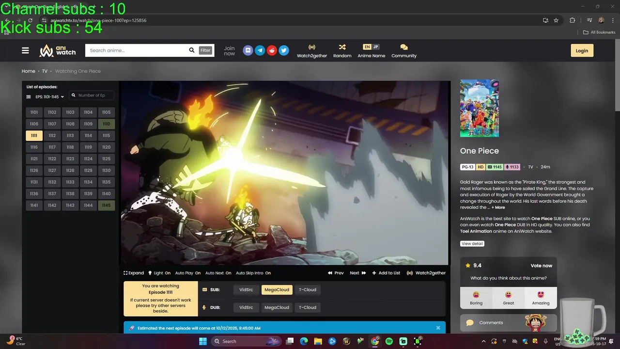Open the Telegram join link
620x349 pixels.
(260, 50)
